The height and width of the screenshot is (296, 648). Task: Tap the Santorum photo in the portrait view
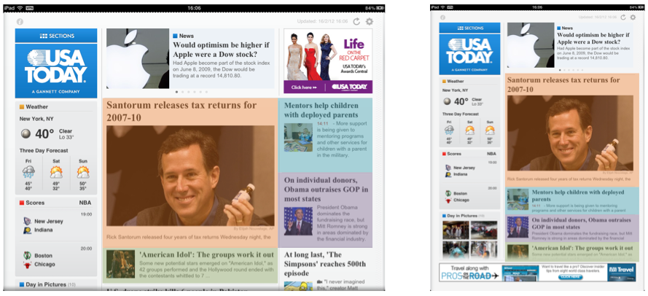570,133
